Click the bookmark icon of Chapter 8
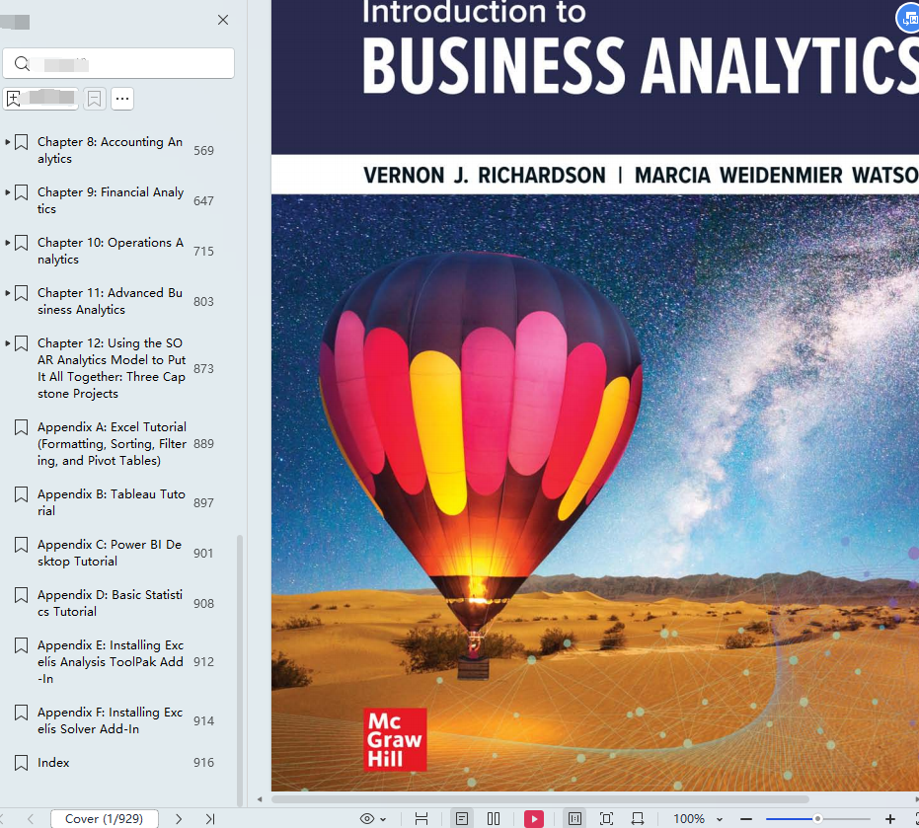This screenshot has height=828, width=919. [x=21, y=142]
